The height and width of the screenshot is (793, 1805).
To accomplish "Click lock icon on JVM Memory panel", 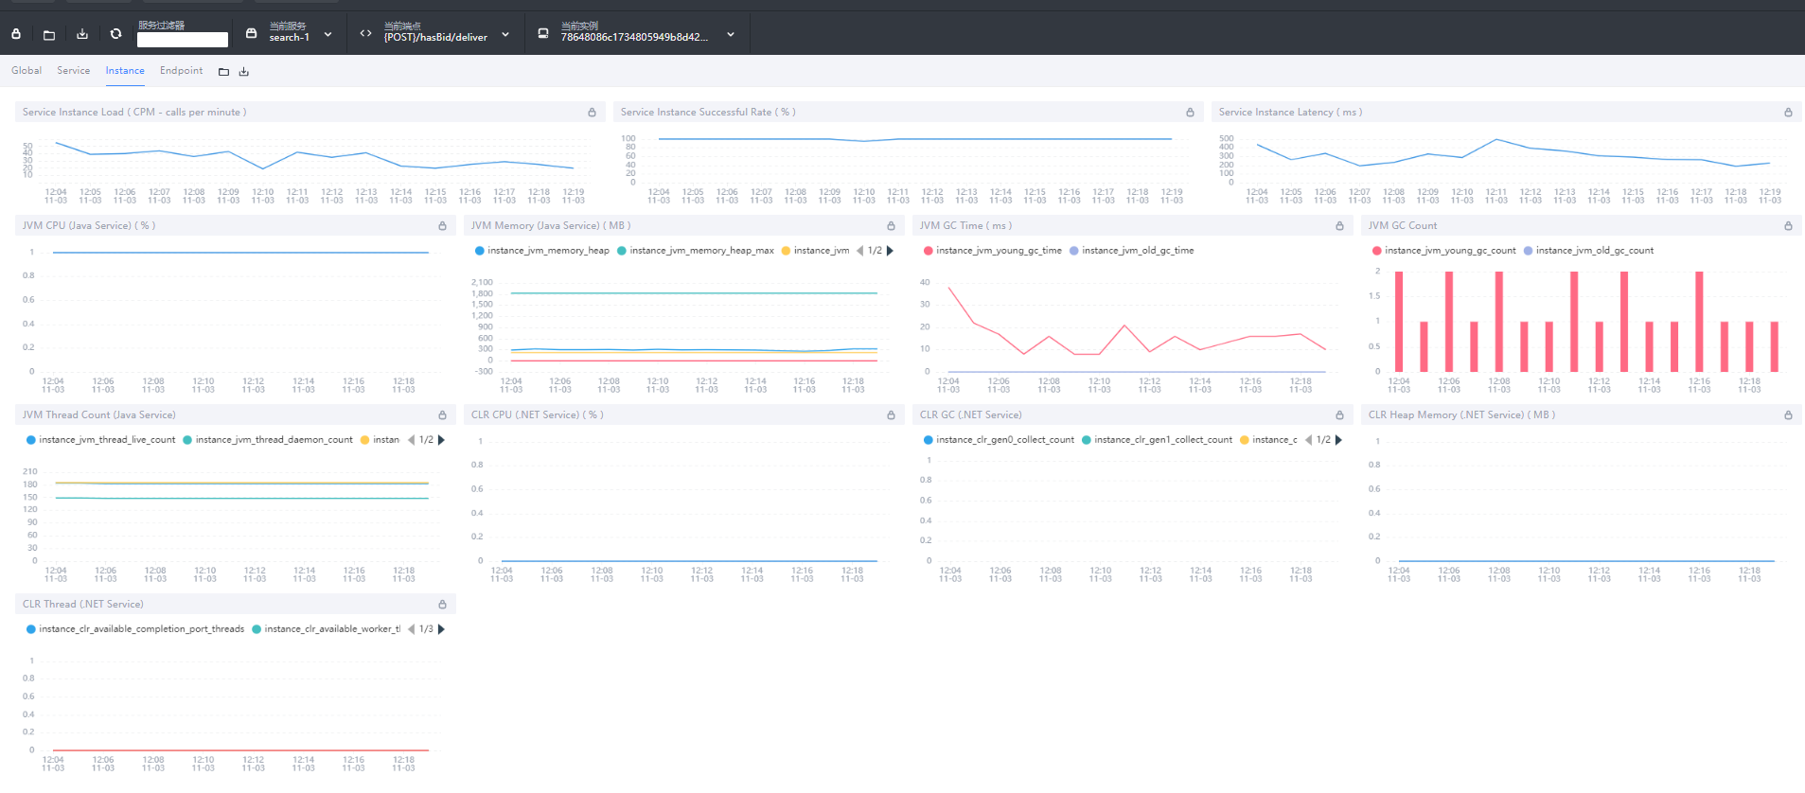I will point(891,226).
